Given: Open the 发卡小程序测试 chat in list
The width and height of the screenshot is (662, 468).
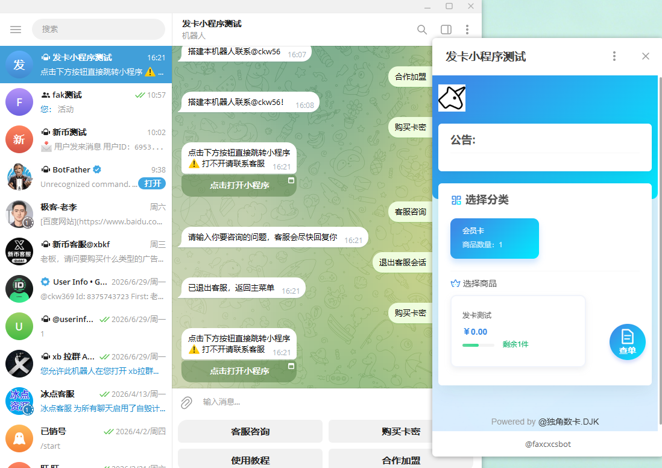Looking at the screenshot, I should coord(86,65).
